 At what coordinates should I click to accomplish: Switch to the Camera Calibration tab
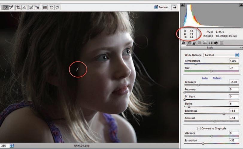pyautogui.click(x=216, y=43)
